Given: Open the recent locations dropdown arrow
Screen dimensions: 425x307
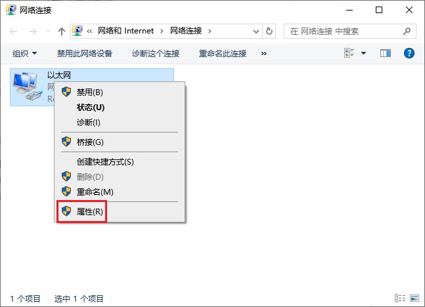Looking at the screenshot, I should pyautogui.click(x=48, y=31).
